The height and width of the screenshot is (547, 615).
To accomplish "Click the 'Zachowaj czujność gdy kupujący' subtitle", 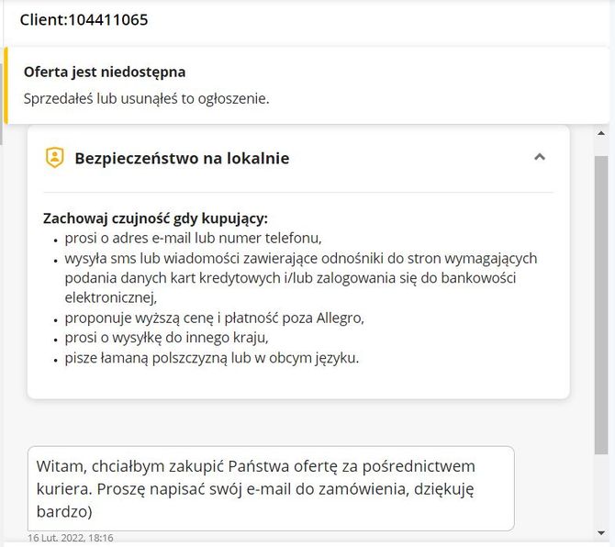I will pos(155,218).
